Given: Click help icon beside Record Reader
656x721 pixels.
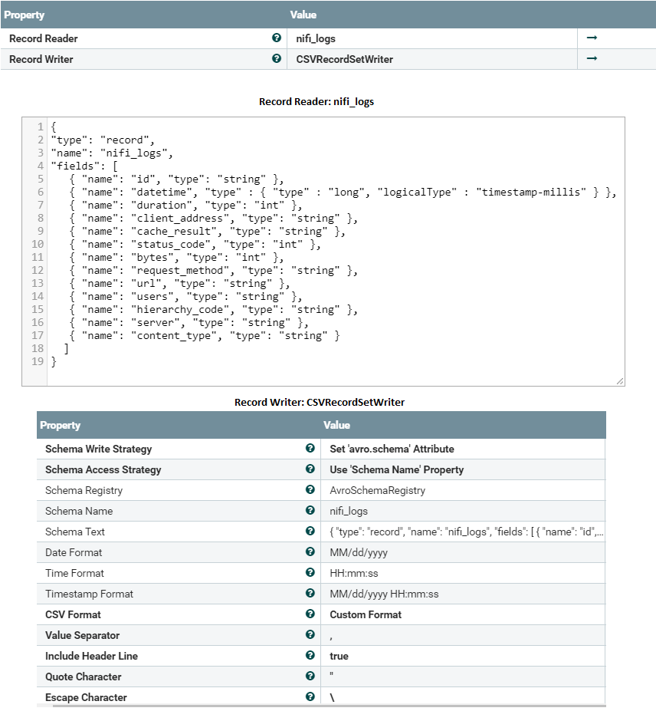Looking at the screenshot, I should tap(276, 38).
